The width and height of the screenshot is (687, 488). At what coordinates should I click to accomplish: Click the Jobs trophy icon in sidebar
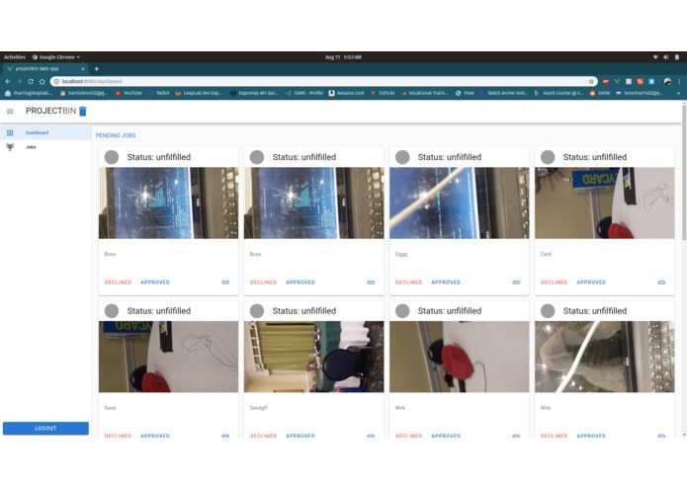[x=10, y=147]
